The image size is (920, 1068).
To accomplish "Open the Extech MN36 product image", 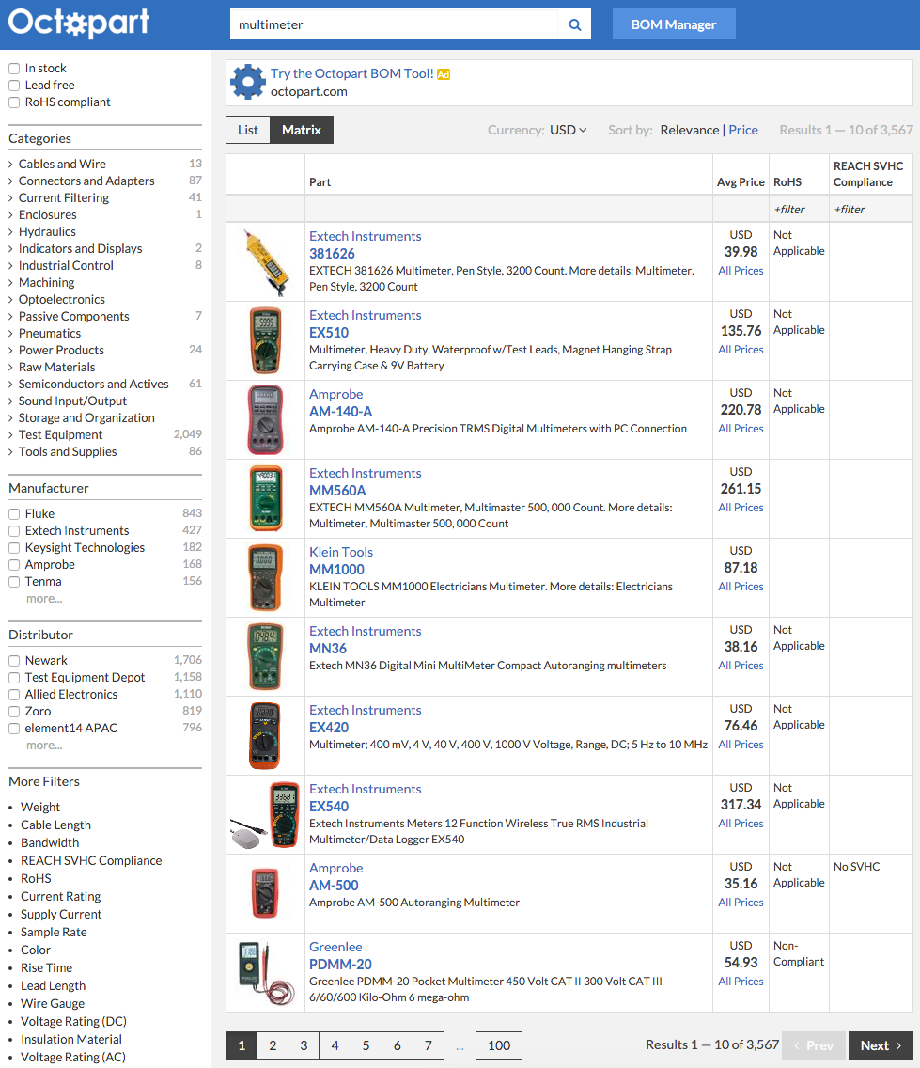I will [x=266, y=656].
